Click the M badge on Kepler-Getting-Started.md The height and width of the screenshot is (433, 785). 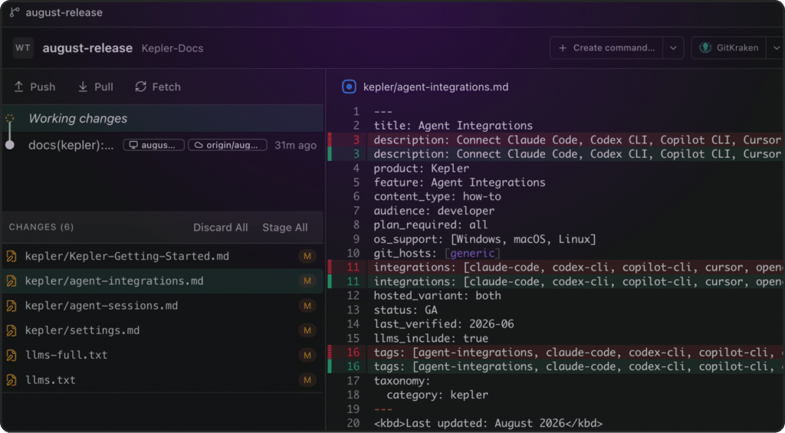[307, 256]
